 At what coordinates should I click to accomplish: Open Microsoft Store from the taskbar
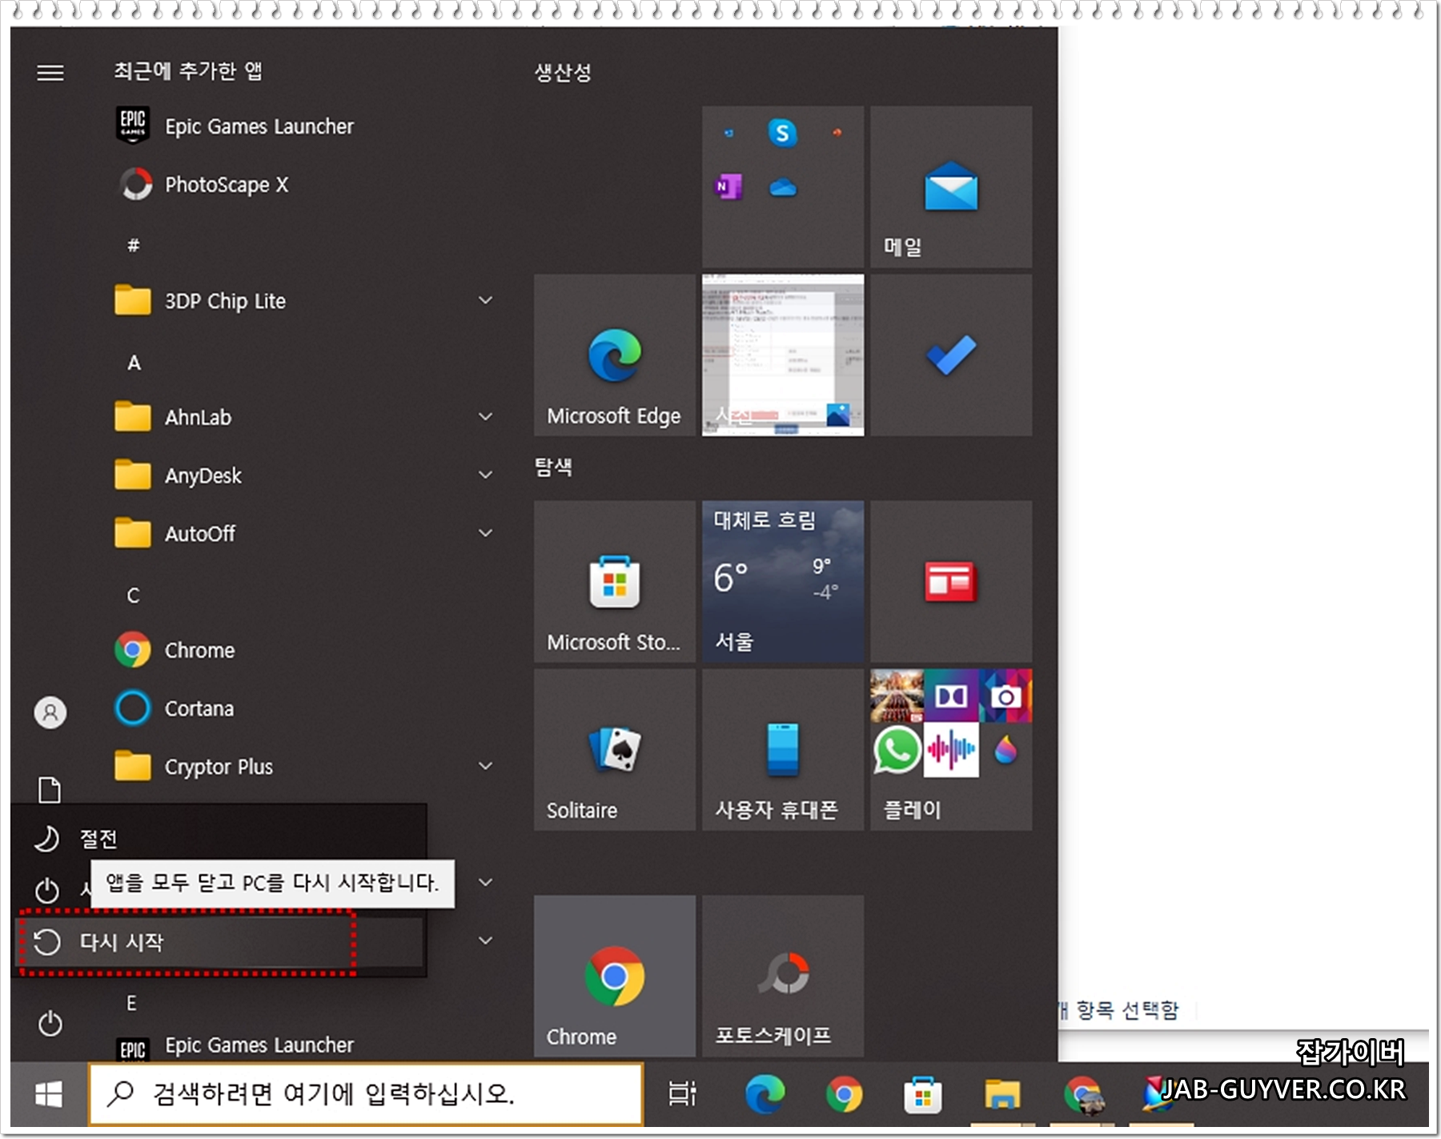(x=922, y=1093)
